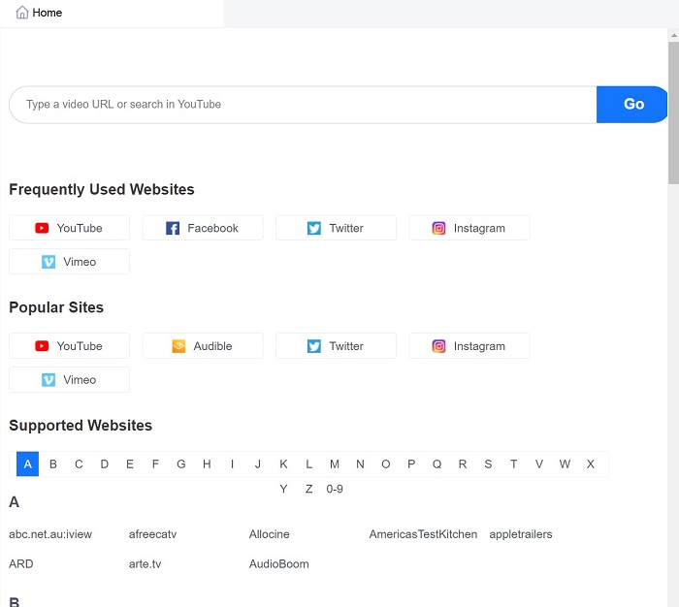Jump to 0-9 in alphabet index
Image resolution: width=679 pixels, height=607 pixels.
point(335,489)
